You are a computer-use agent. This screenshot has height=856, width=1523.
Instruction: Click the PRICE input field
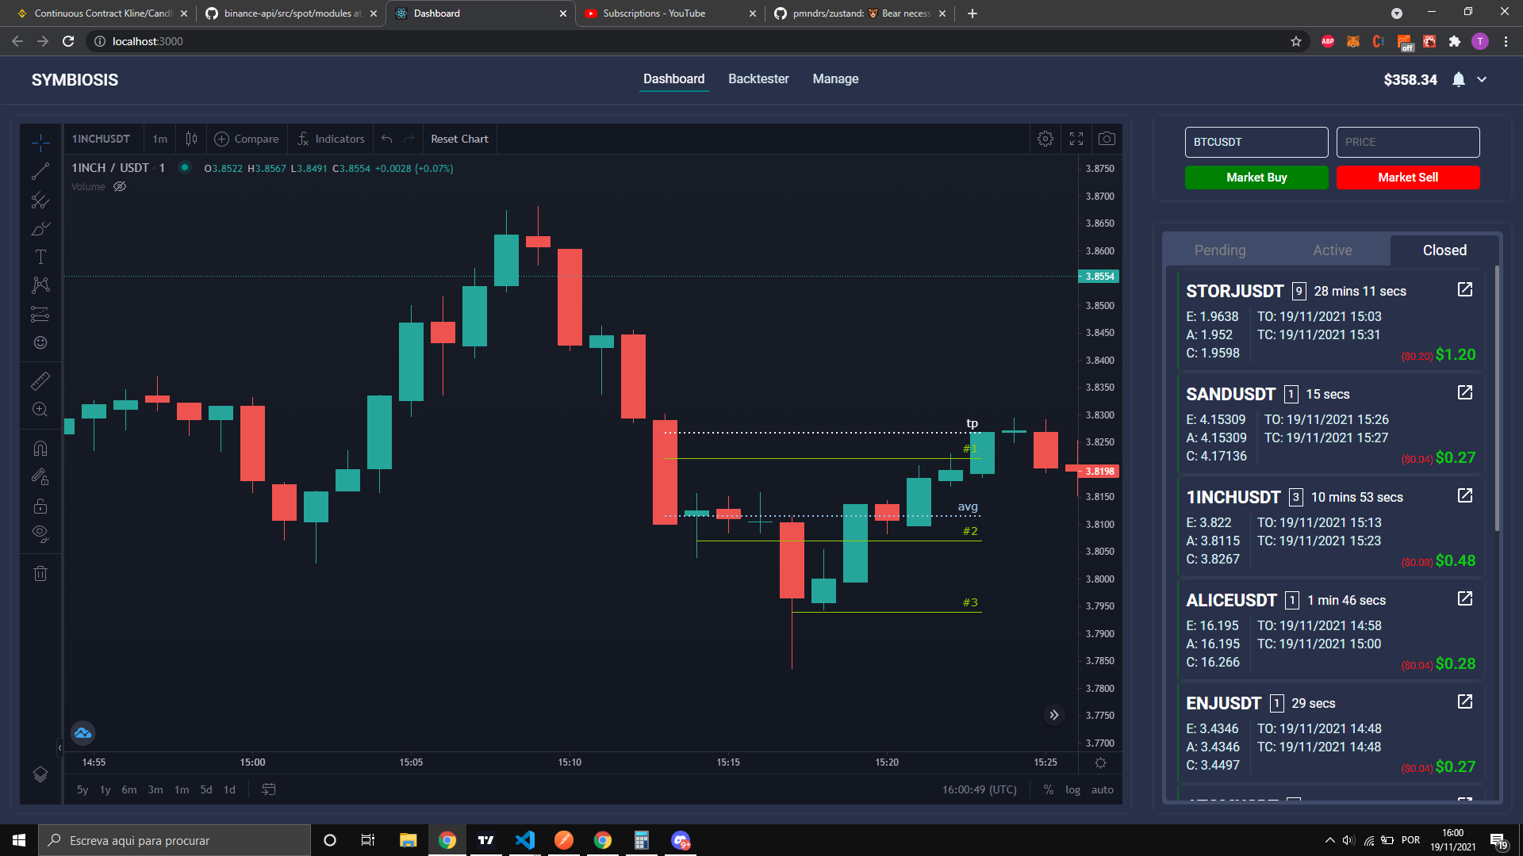point(1408,142)
